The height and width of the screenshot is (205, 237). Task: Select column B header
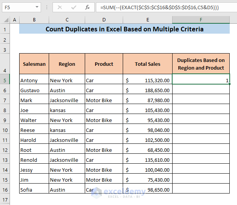[34, 20]
